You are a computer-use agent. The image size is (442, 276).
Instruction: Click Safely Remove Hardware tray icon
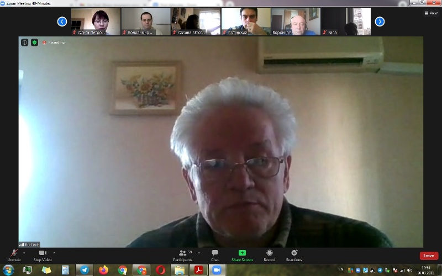click(387, 270)
